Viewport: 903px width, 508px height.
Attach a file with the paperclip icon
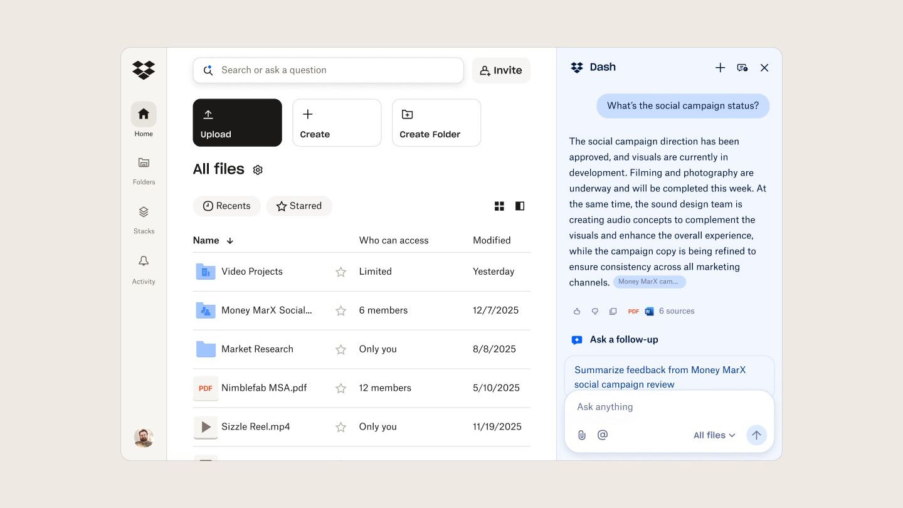pyautogui.click(x=581, y=435)
